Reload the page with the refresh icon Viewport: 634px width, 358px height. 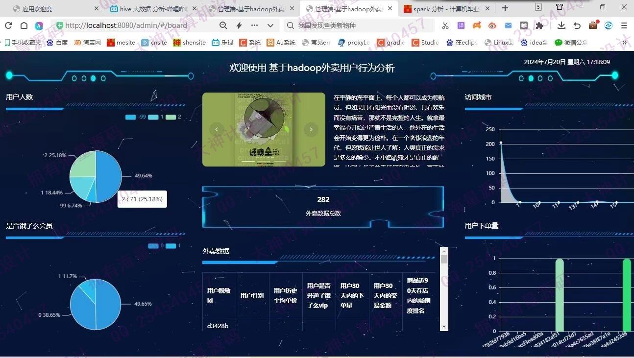tap(8, 25)
